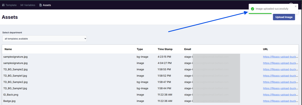The height and width of the screenshot is (105, 302).
Task: Click the green success checkmark icon
Action: pos(252,9)
